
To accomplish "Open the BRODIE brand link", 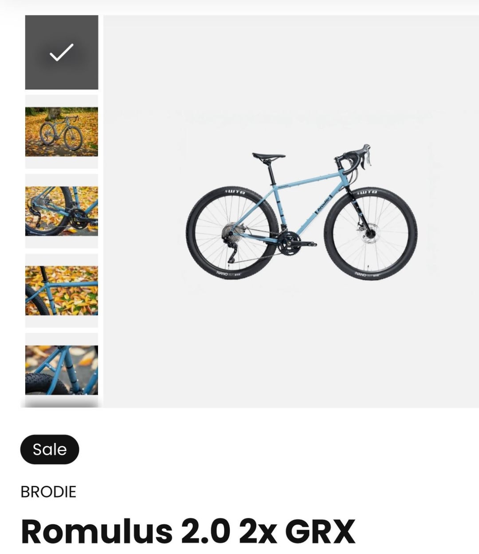I will click(48, 492).
